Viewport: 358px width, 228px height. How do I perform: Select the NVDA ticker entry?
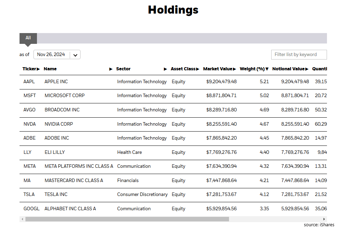pos(30,124)
